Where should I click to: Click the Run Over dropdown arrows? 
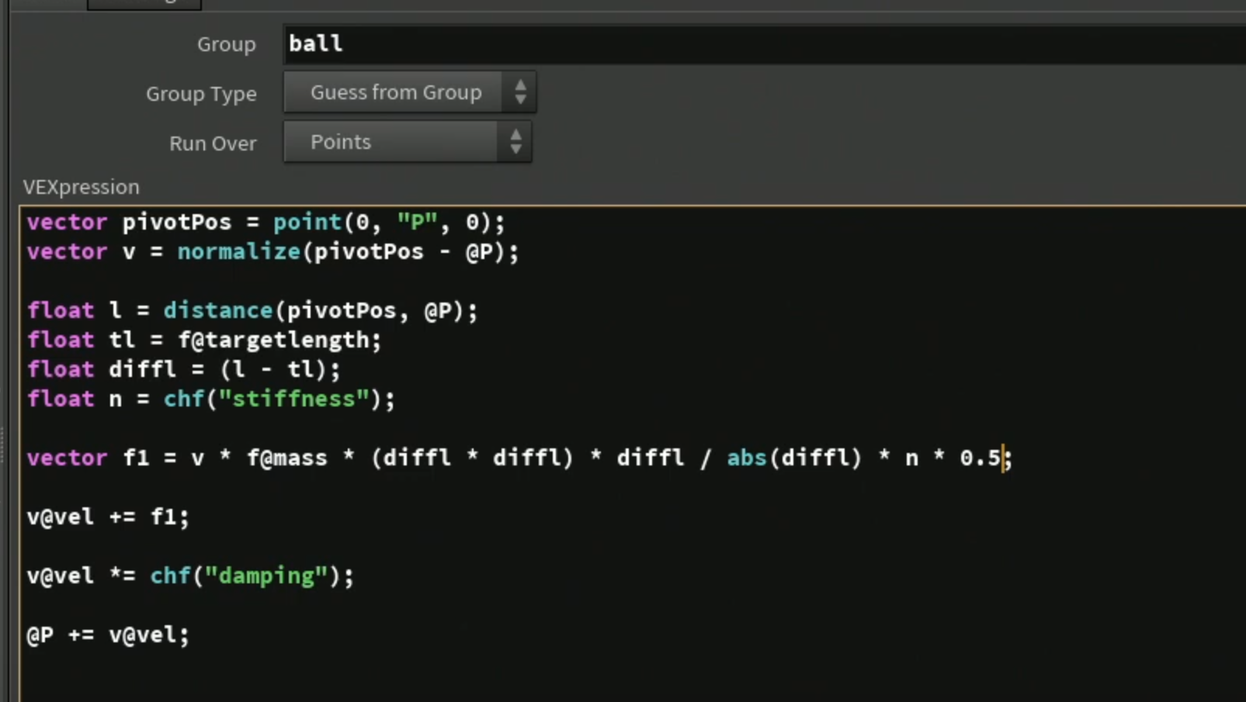(x=515, y=142)
